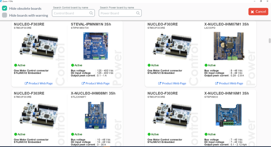Open Product Web Page for STEVAL-IPMNM1N 3Sh
Viewport: 271px width, 147px height.
click(96, 83)
